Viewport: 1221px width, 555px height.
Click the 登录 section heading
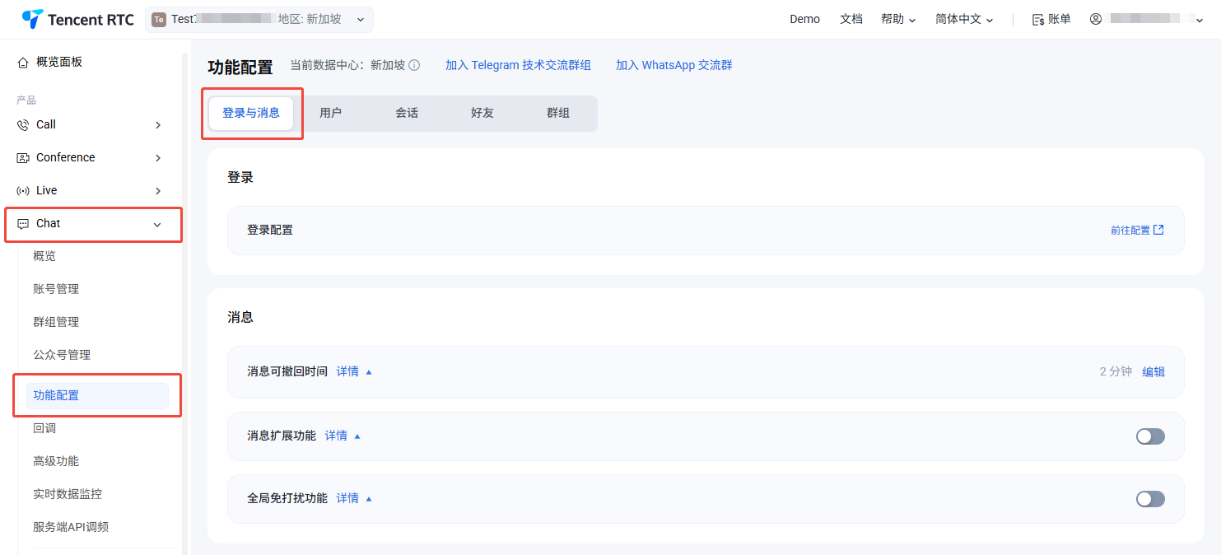pos(240,177)
